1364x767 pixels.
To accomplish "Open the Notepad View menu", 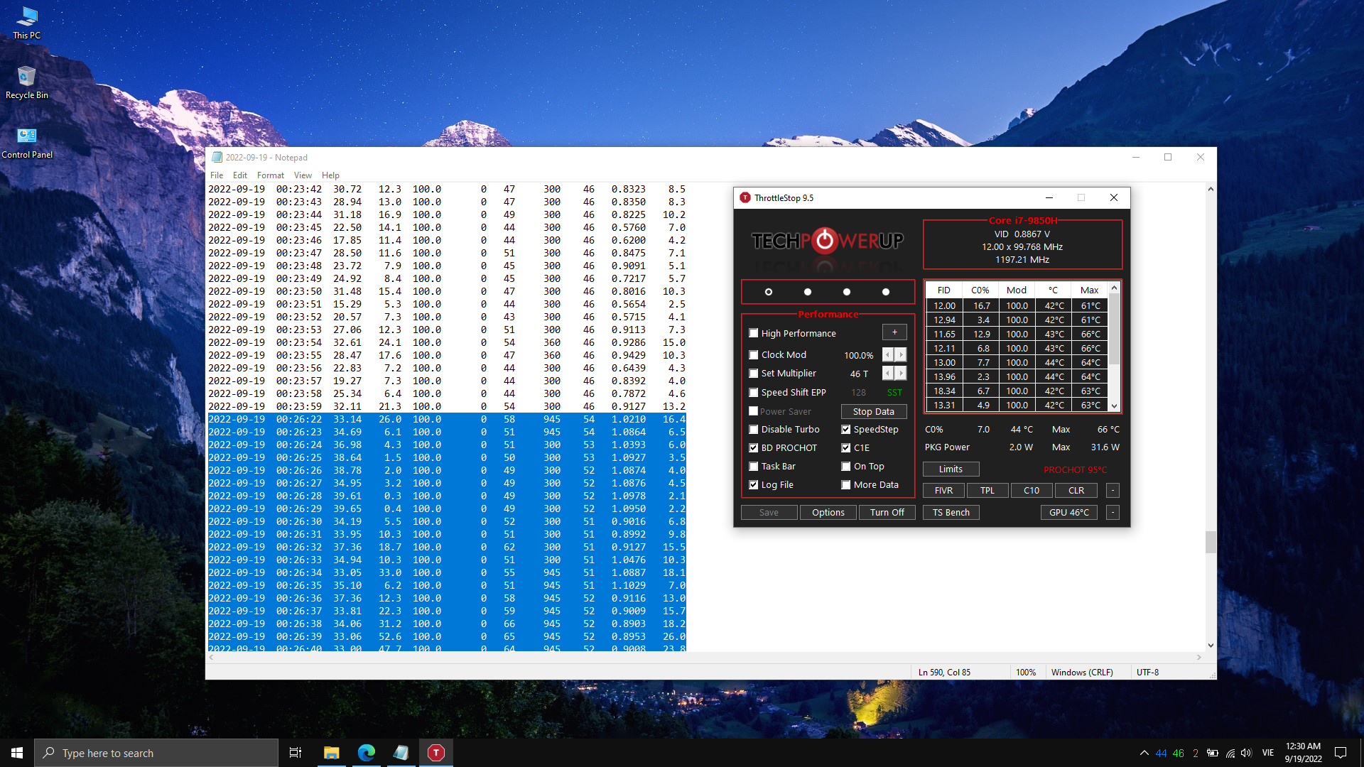I will pos(303,175).
